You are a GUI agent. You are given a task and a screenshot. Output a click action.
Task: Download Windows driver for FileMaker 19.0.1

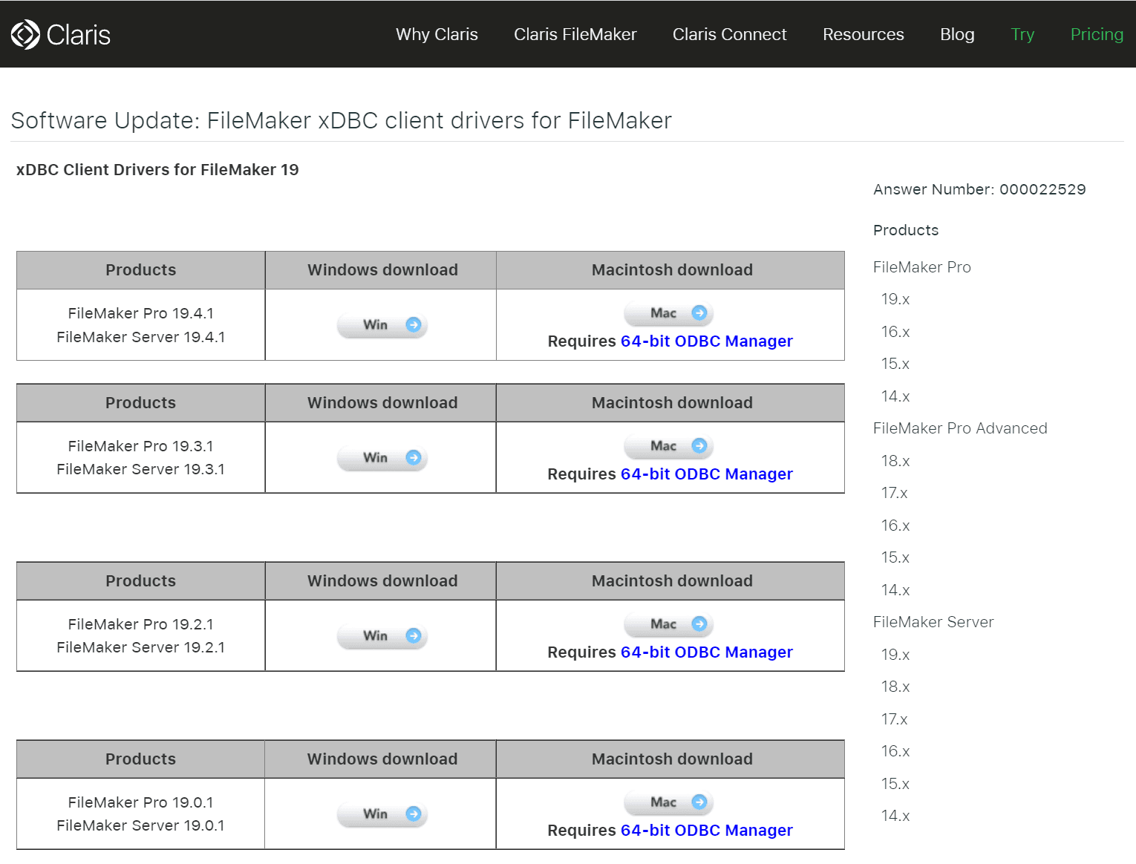(x=382, y=814)
